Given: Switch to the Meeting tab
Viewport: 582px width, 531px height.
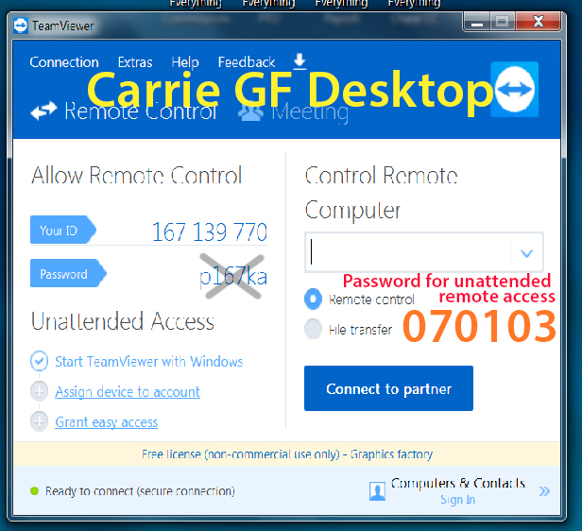Looking at the screenshot, I should pos(293,111).
